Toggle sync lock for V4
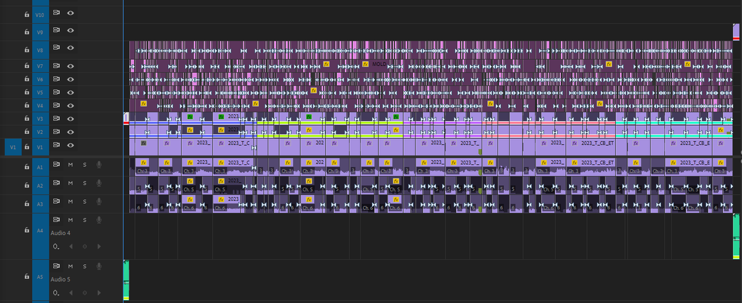 click(x=56, y=106)
